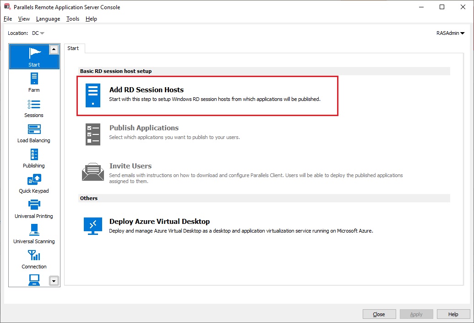
Task: Open the Publishing category icon
Action: (34, 154)
